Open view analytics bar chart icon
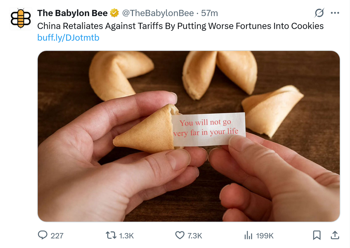Viewport: 350px width, 248px height. 248,235
